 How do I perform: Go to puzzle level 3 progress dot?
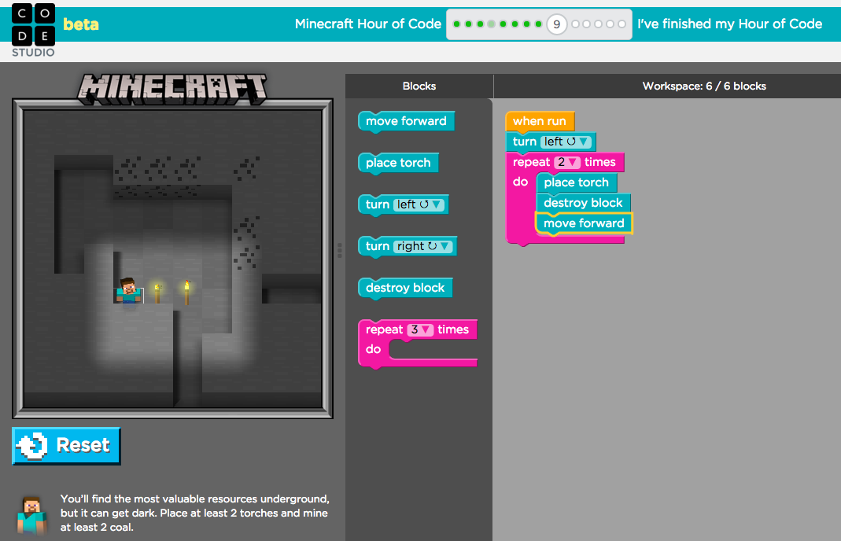pyautogui.click(x=480, y=24)
